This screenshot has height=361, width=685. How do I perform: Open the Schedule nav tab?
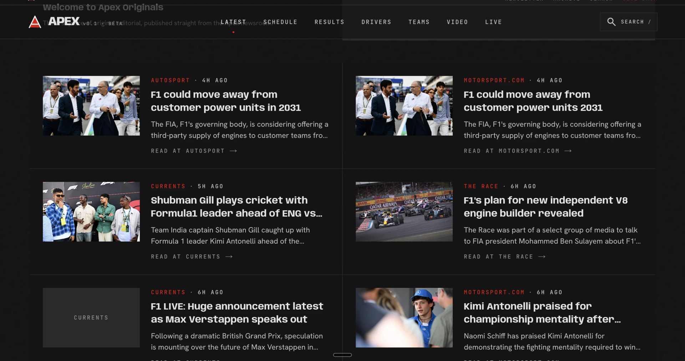(280, 22)
